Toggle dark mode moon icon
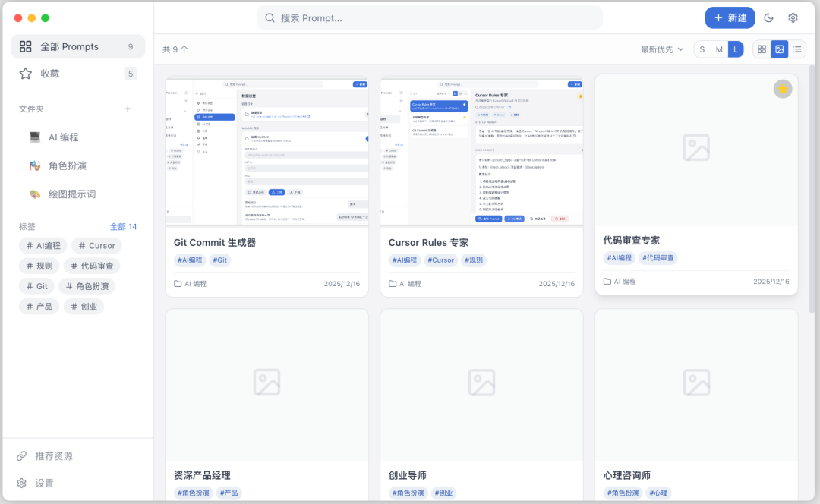The width and height of the screenshot is (820, 504). point(768,17)
